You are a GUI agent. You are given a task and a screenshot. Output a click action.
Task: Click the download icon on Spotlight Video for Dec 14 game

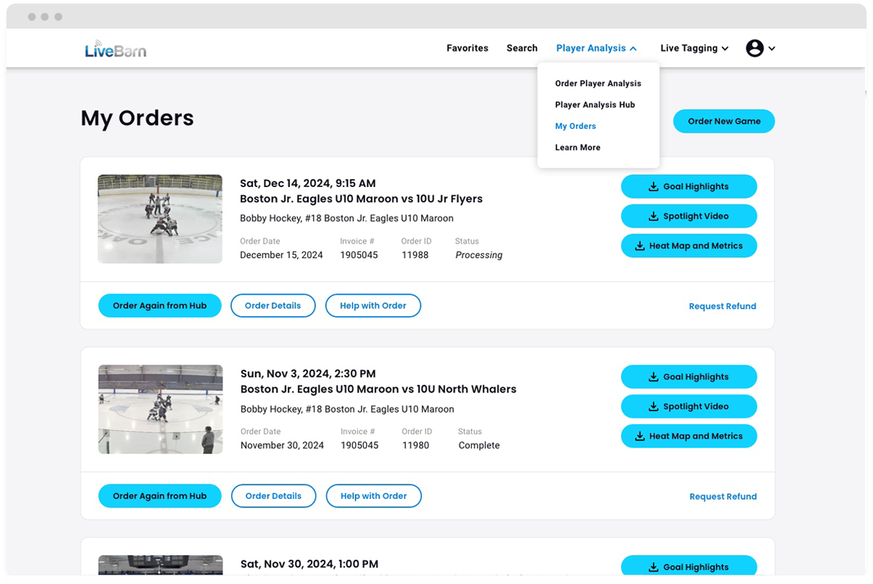click(x=652, y=216)
